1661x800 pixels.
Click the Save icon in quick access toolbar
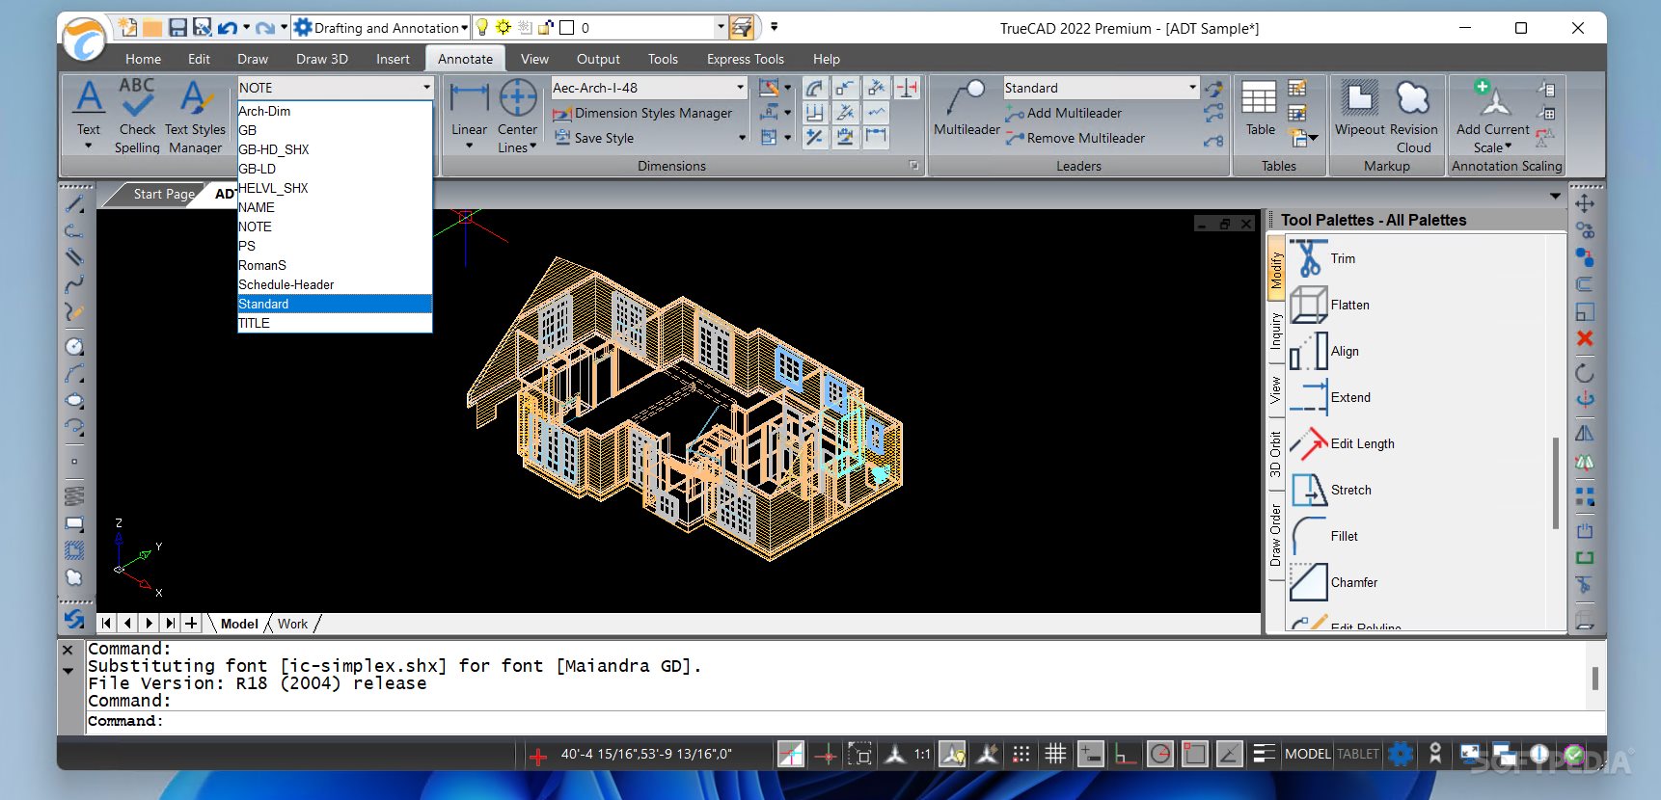pyautogui.click(x=177, y=28)
